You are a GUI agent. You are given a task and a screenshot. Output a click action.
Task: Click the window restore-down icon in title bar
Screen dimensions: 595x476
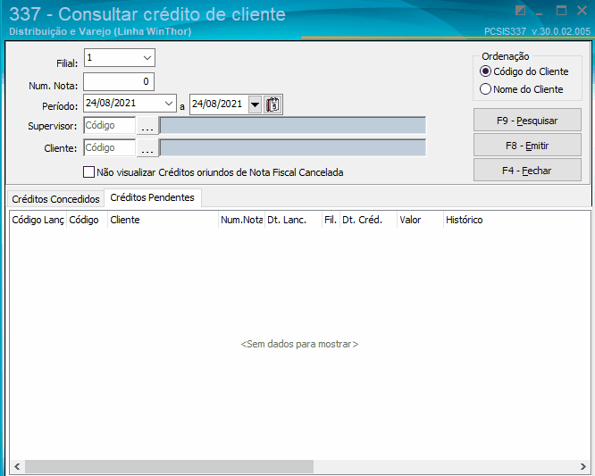[520, 10]
